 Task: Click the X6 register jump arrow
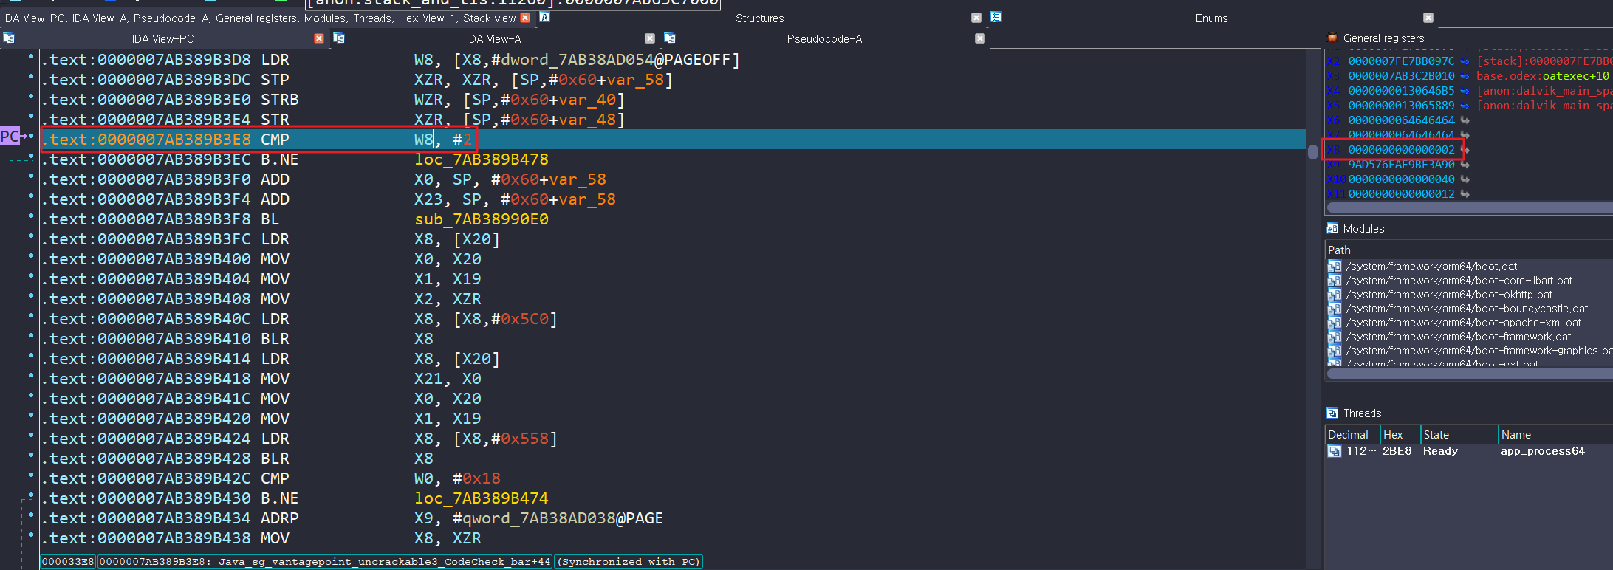[x=1465, y=120]
